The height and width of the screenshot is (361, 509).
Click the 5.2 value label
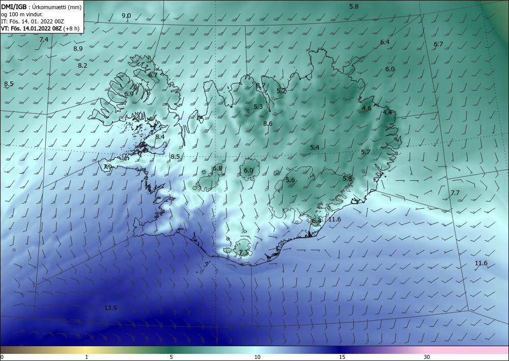[x=281, y=91]
